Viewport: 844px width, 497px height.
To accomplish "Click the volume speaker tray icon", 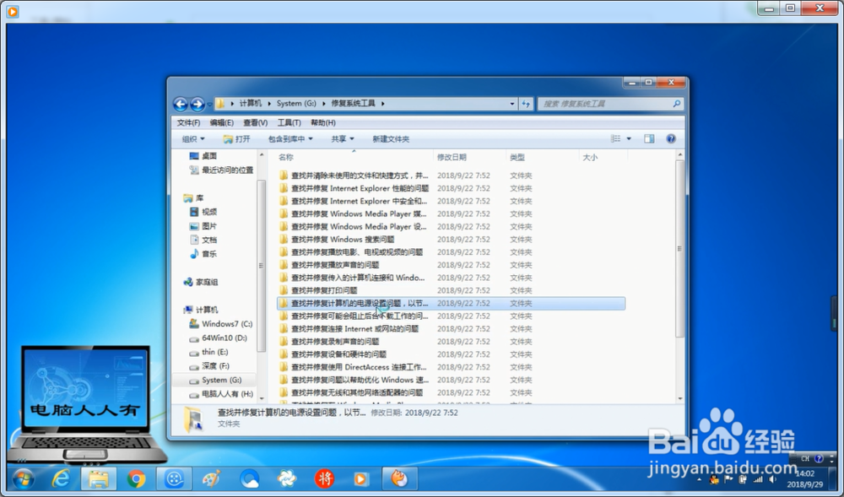I will coord(773,479).
